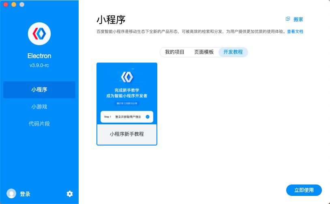Select the 小程序新手教程 tutorial card image
330x204 pixels.
127,93
